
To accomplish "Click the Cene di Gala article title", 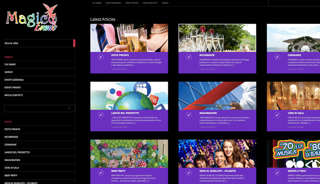I will click(x=296, y=113).
